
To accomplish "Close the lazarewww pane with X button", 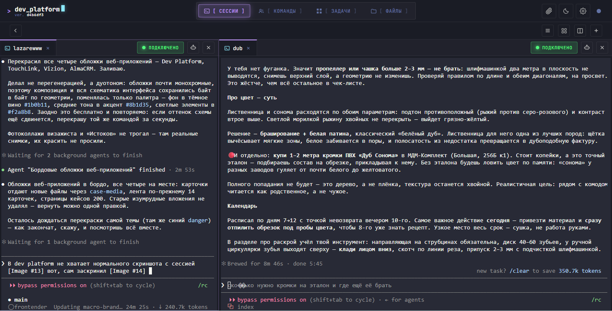I will click(209, 48).
